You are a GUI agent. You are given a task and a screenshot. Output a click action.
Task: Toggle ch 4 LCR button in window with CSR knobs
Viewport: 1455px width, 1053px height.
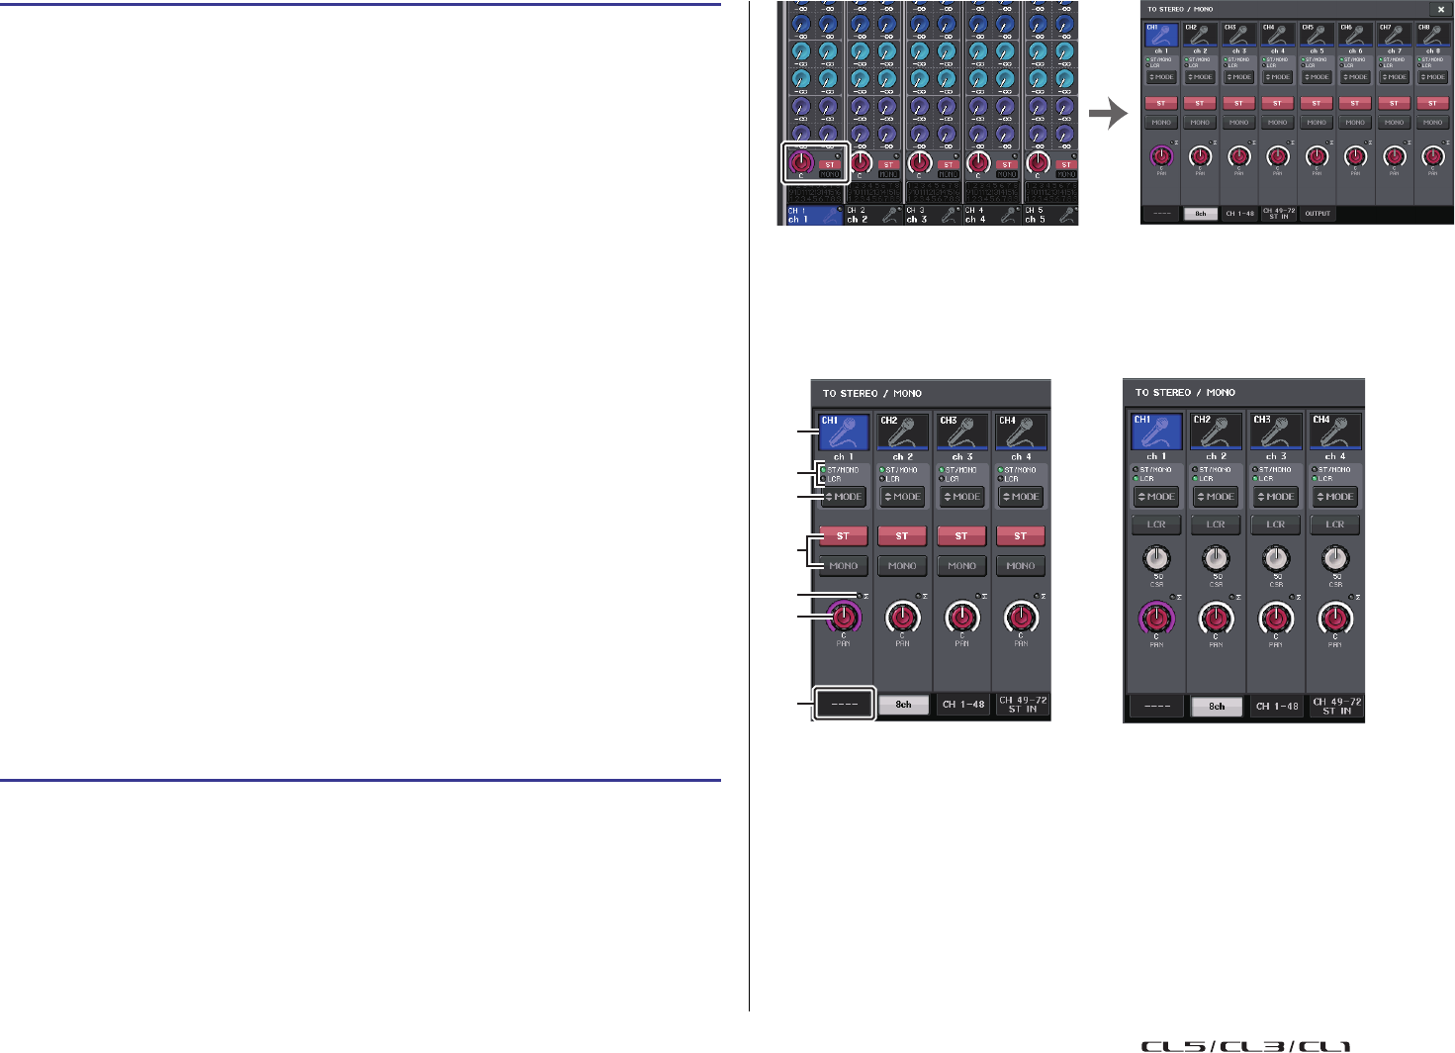coord(1335,525)
